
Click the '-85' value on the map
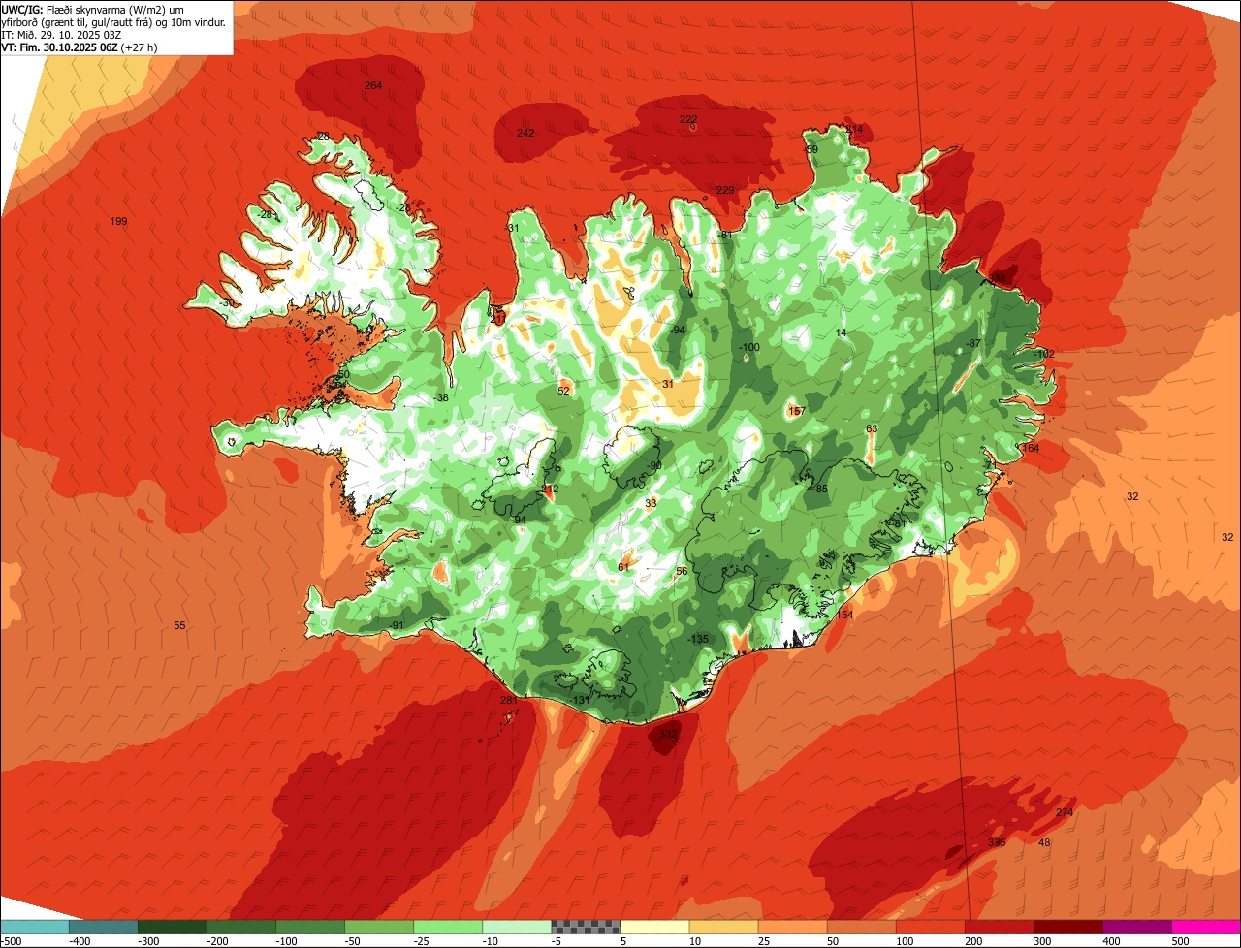click(820, 489)
